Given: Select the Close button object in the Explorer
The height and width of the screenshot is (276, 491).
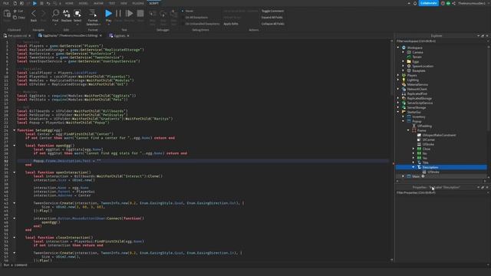Looking at the screenshot, I should point(427,149).
